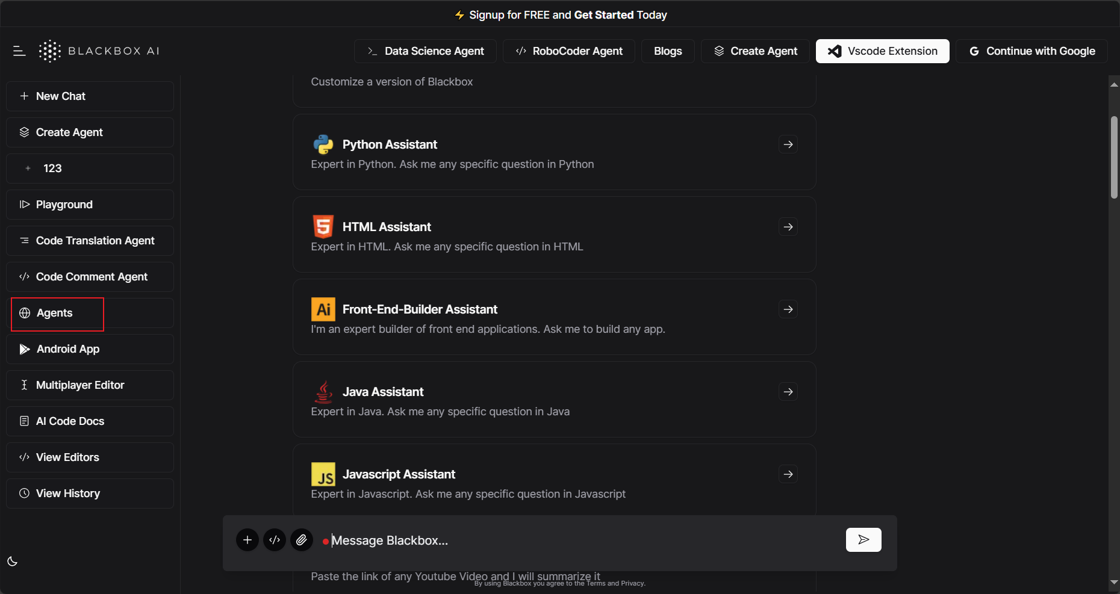Click the Python logo icon
This screenshot has height=594, width=1120.
point(323,144)
